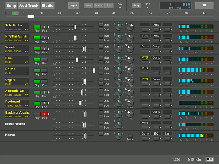The height and width of the screenshot is (164, 219).
Task: Open the Solo Guitar Amp effect slot
Action: tap(156, 25)
